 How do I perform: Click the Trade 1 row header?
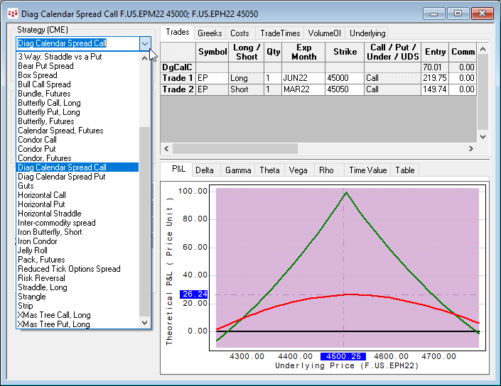[x=178, y=78]
